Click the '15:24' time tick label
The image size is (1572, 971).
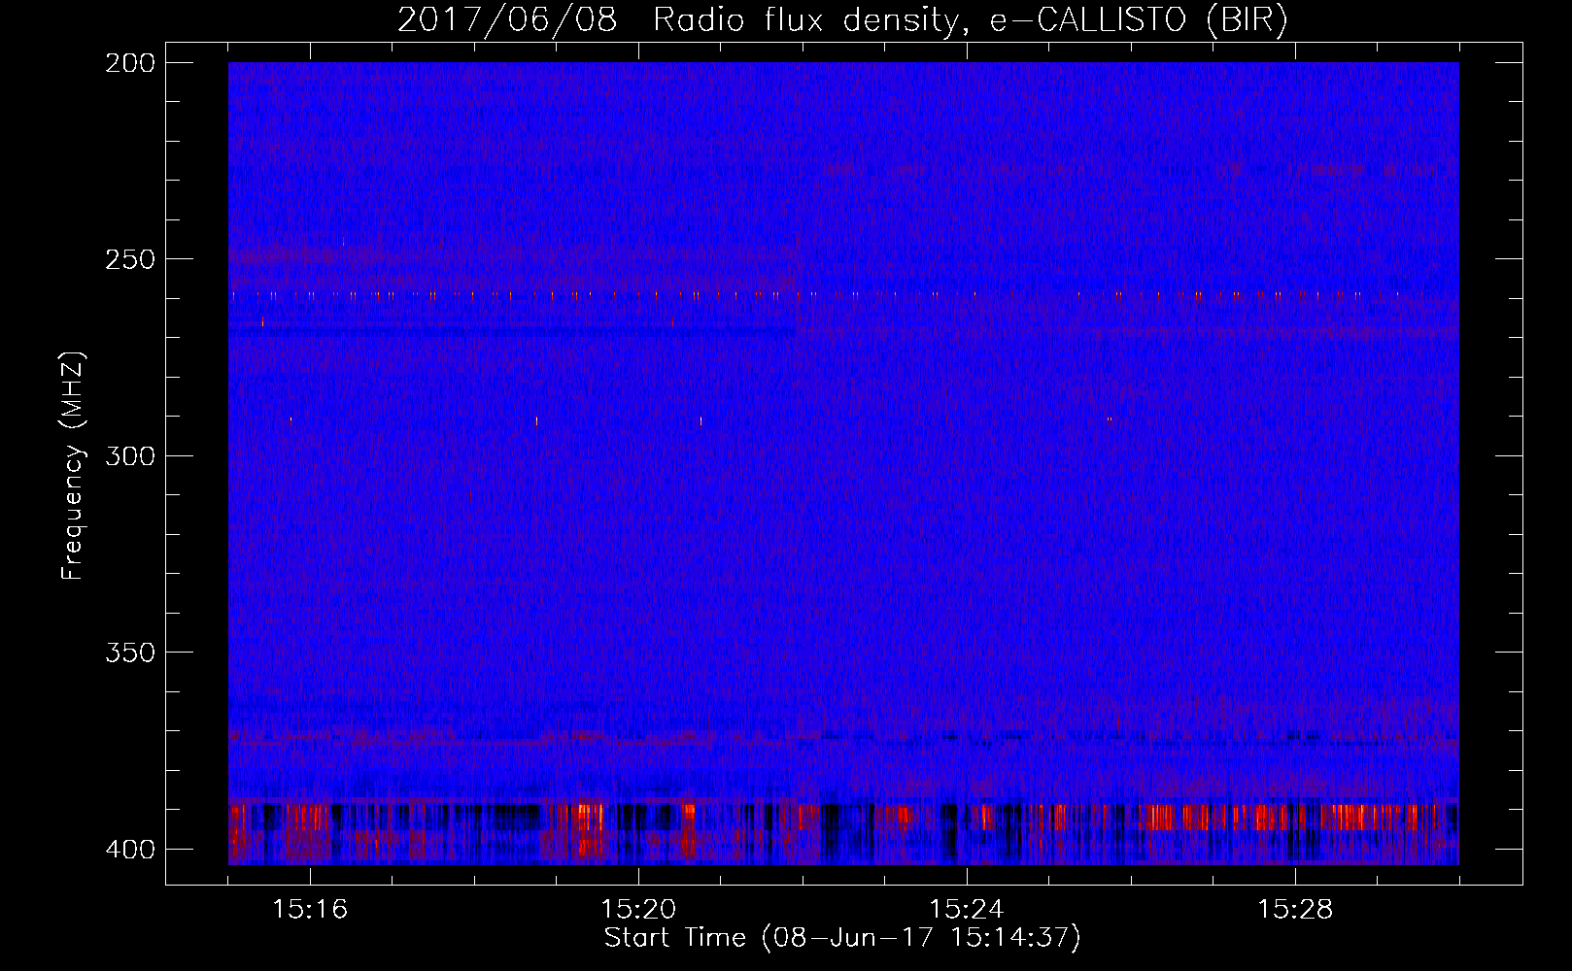coord(967,910)
